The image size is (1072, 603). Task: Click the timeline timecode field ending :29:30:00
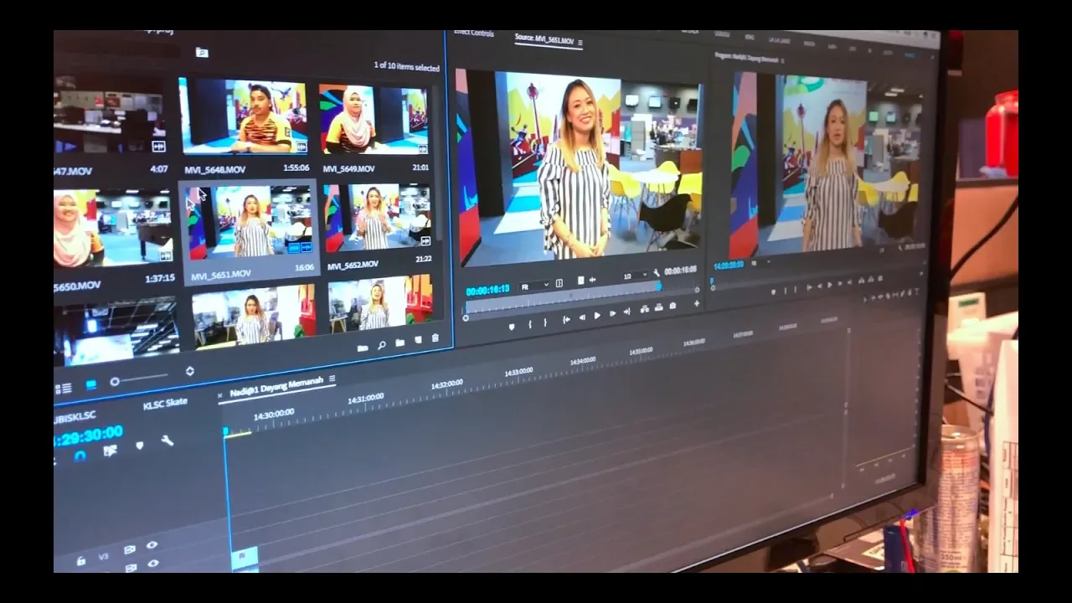click(x=89, y=435)
